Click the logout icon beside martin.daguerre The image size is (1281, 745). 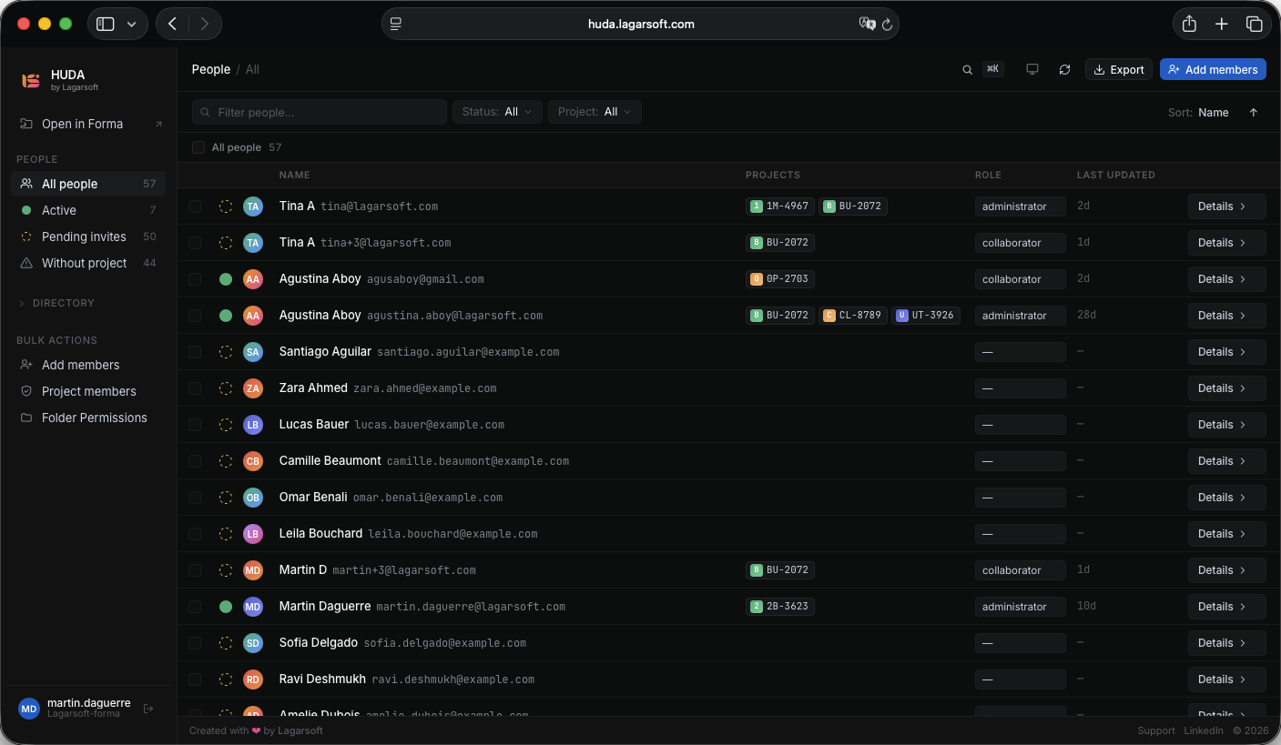click(x=148, y=708)
